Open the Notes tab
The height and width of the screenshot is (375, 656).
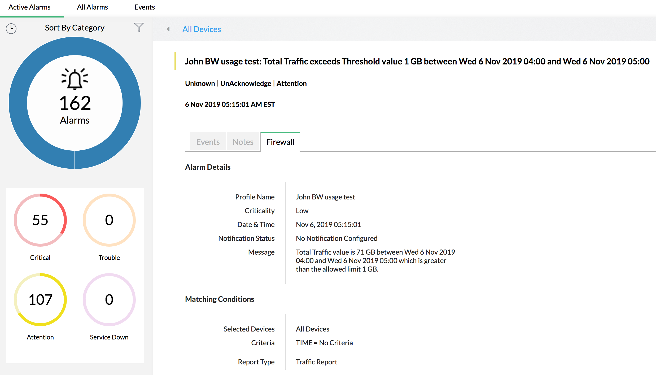[243, 142]
